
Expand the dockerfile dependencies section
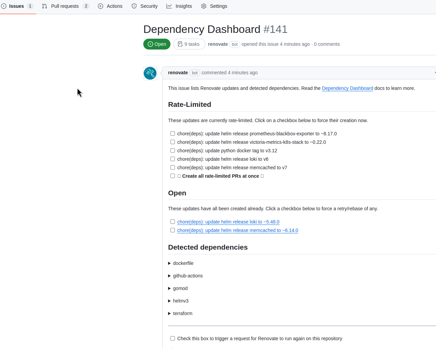(x=169, y=263)
